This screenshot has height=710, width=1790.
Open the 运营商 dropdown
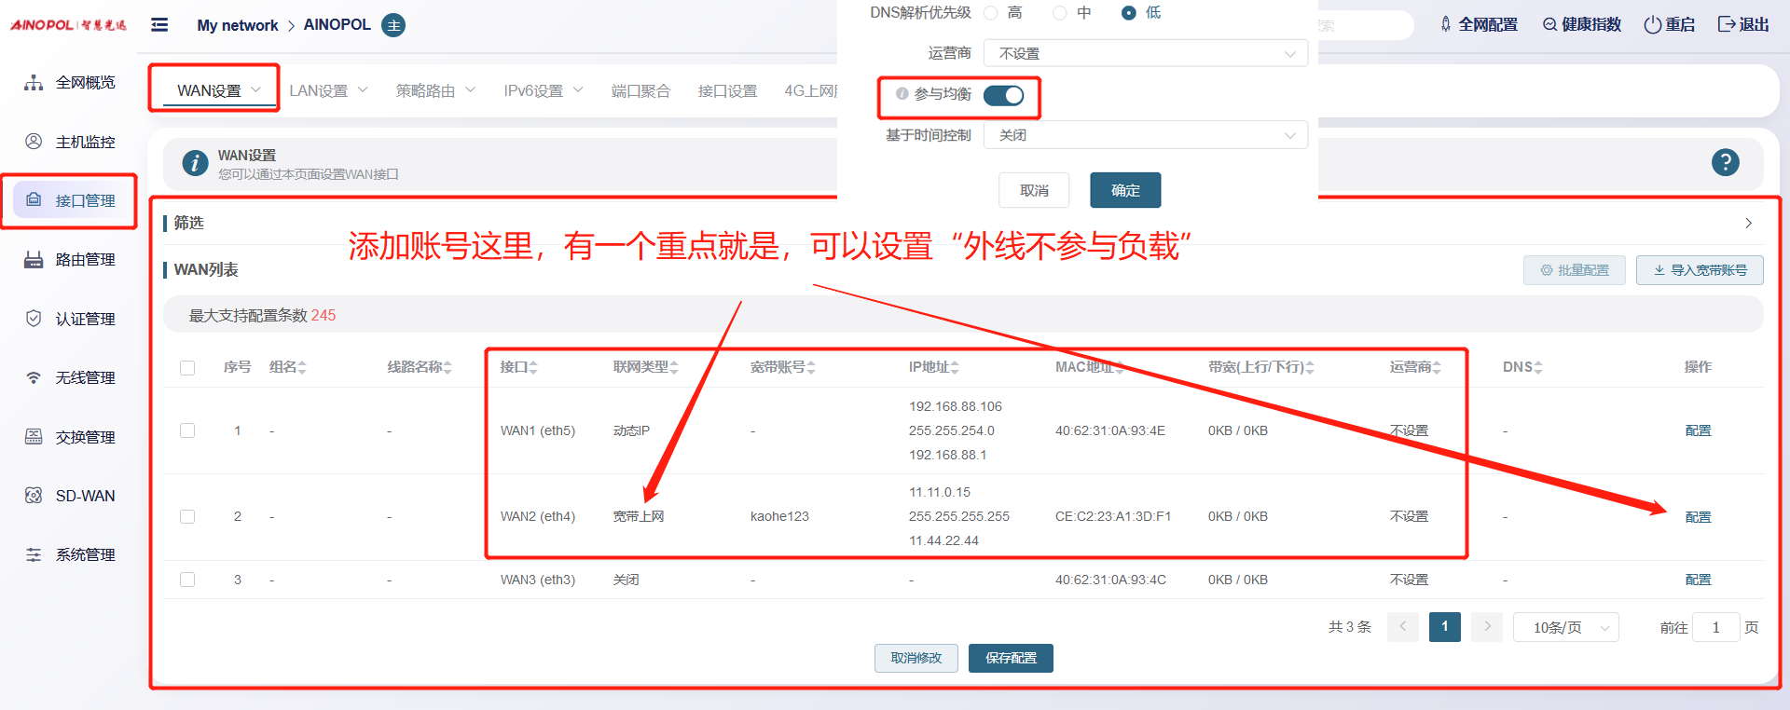pos(1145,54)
